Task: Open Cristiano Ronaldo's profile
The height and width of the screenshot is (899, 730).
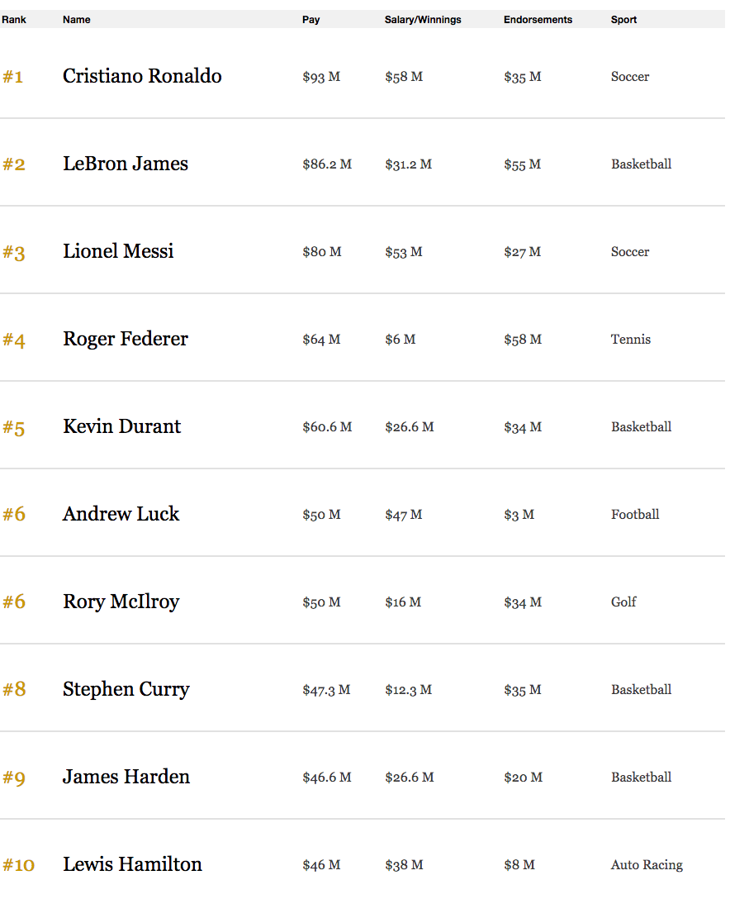Action: (x=142, y=76)
